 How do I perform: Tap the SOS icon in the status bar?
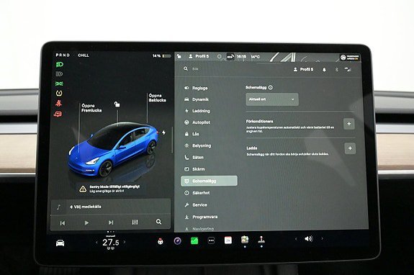pyautogui.click(x=230, y=56)
